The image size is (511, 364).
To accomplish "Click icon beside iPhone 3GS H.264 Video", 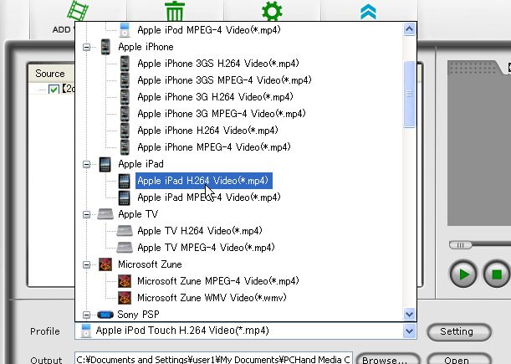I will [125, 64].
